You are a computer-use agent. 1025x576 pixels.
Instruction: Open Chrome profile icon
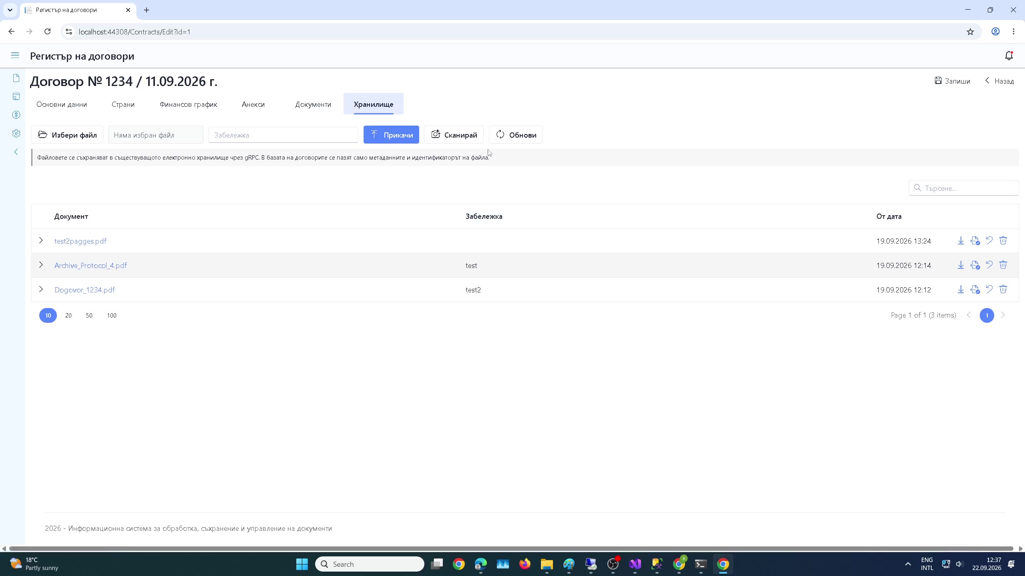[x=995, y=32]
